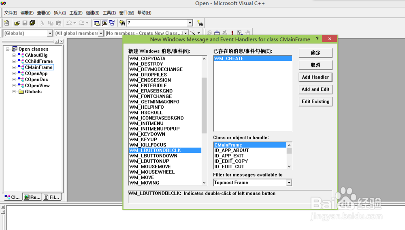Open the Window List icon
Image resolution: width=405 pixels, height=230 pixels.
point(112,23)
